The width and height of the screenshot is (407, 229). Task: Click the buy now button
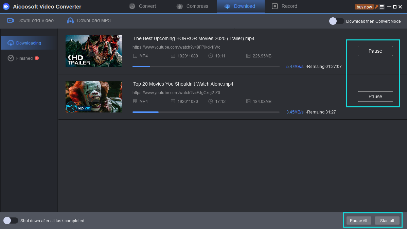click(x=364, y=7)
